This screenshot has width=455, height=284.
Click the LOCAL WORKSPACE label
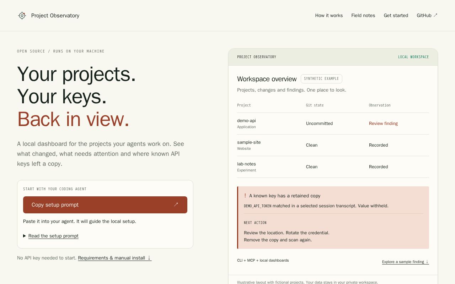[x=413, y=57]
